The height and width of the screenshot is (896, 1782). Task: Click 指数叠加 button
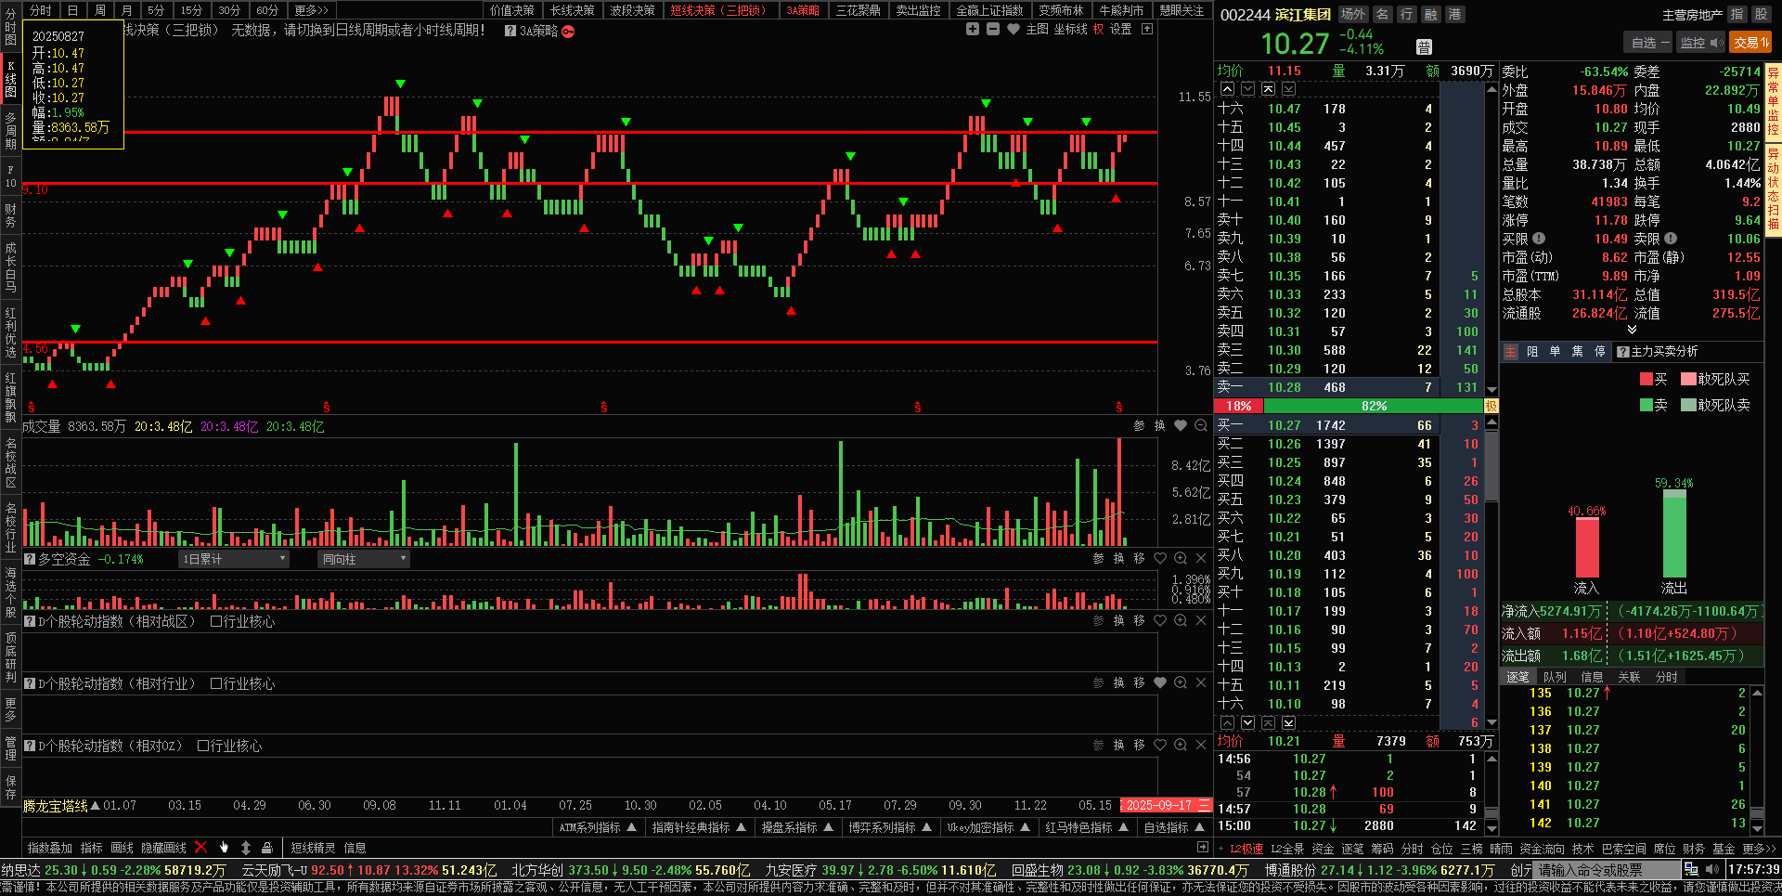coord(50,848)
